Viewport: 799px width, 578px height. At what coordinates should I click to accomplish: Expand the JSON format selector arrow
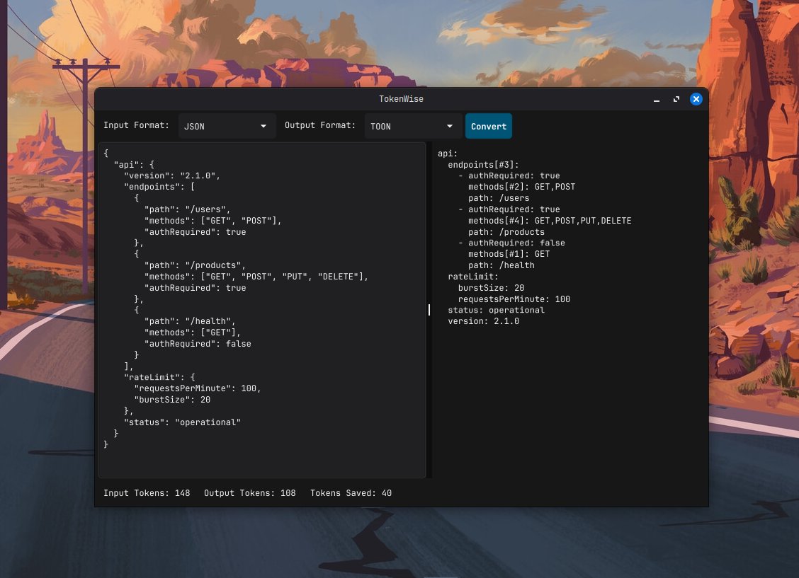263,125
